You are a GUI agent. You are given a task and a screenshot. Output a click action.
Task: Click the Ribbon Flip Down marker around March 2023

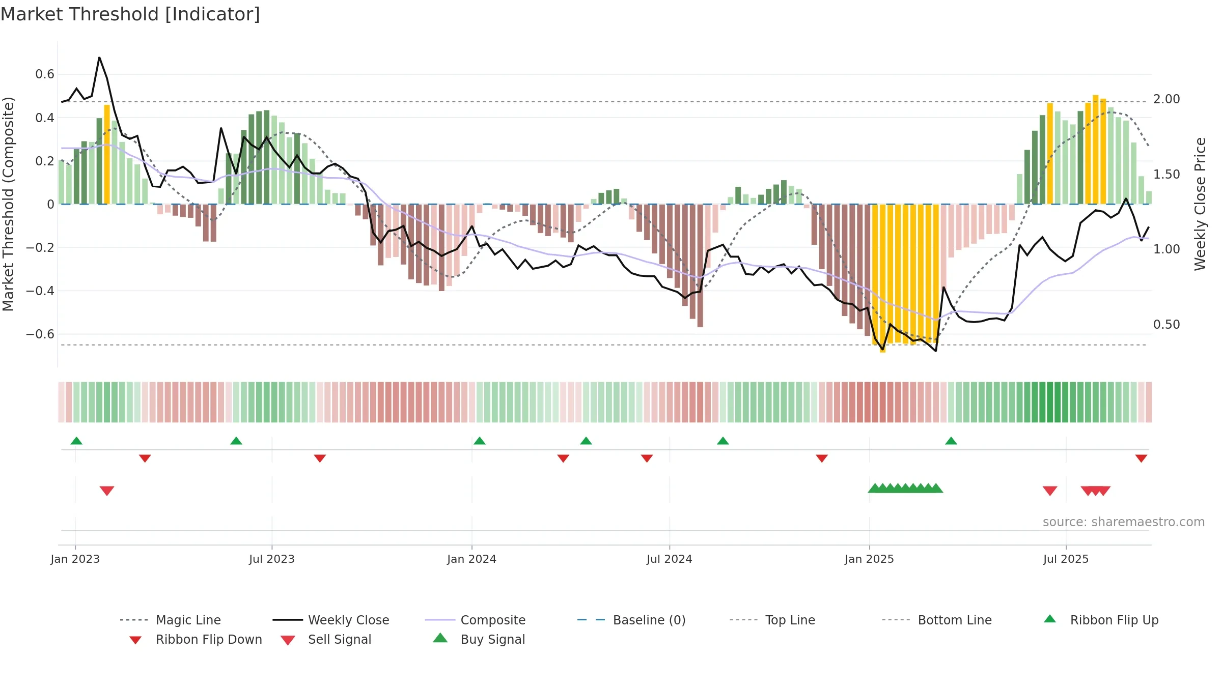click(145, 459)
